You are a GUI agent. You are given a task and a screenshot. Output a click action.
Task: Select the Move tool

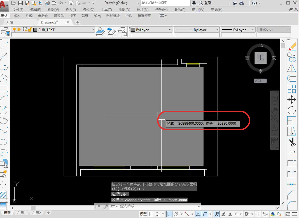292,99
